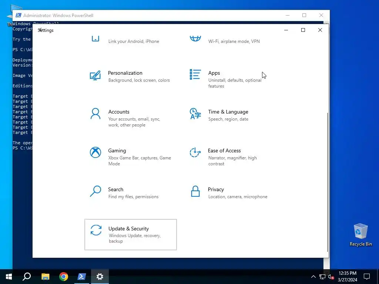Open the Update & Security arrows icon
Screen dimensions: 379x284
tap(96, 230)
